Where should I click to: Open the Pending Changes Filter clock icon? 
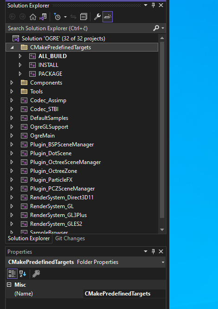tap(57, 17)
